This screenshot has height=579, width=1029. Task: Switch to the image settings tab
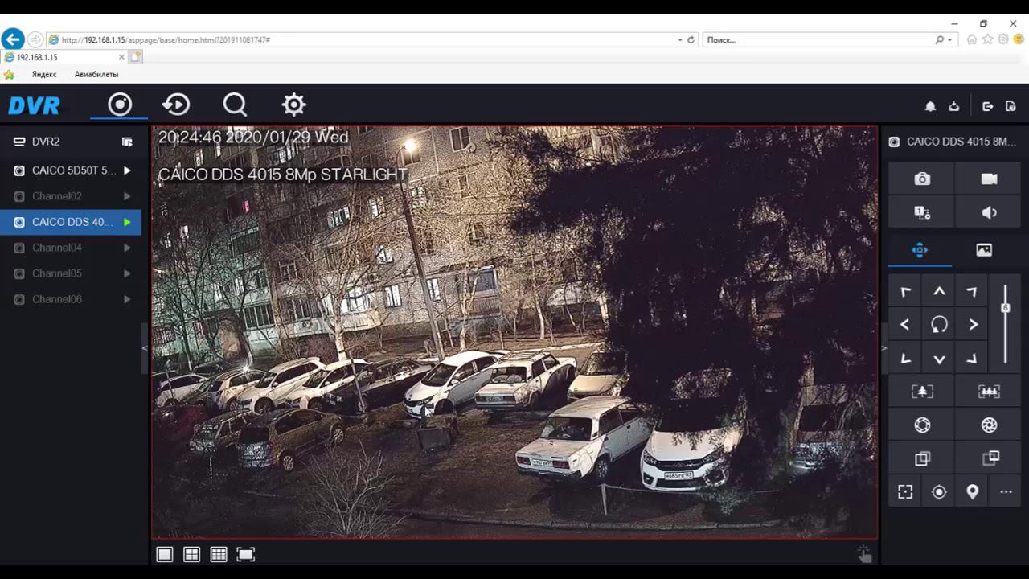(x=984, y=250)
